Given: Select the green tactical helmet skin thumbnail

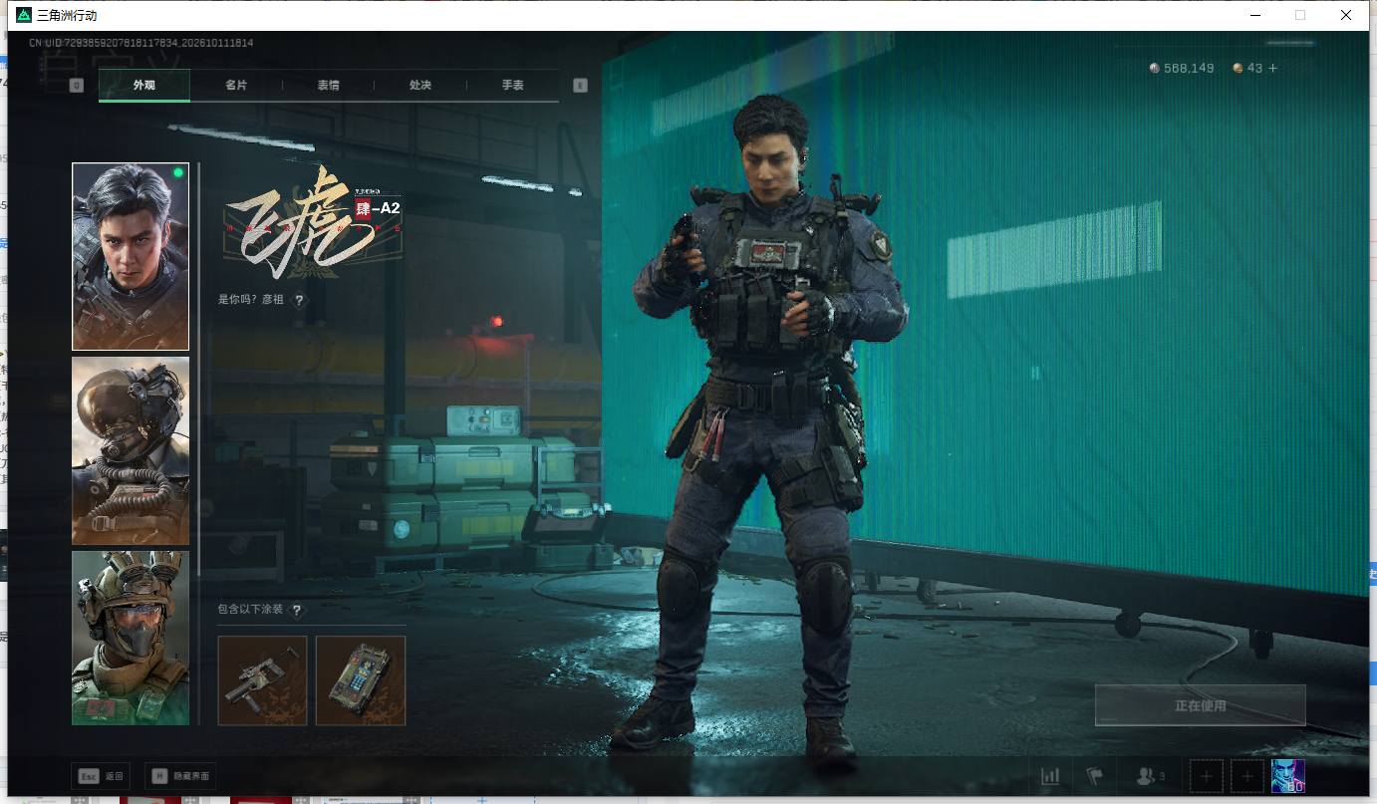Looking at the screenshot, I should pyautogui.click(x=131, y=639).
